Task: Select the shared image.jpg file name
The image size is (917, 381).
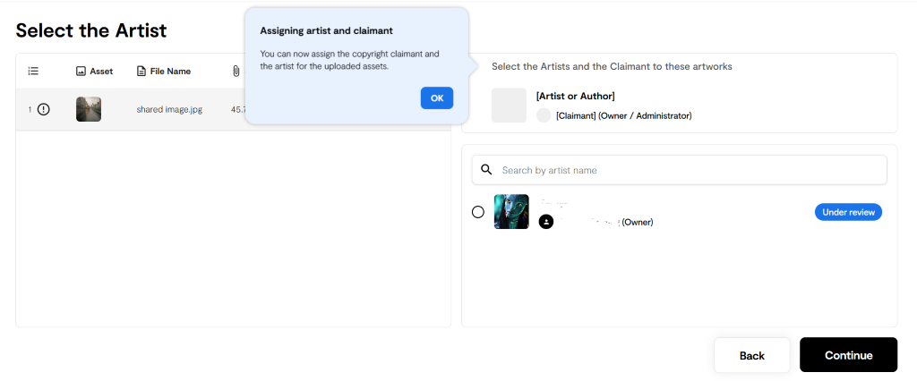Action: [169, 109]
